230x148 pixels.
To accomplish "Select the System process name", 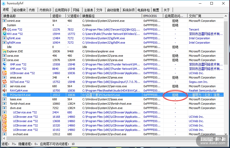I will click(11, 25).
